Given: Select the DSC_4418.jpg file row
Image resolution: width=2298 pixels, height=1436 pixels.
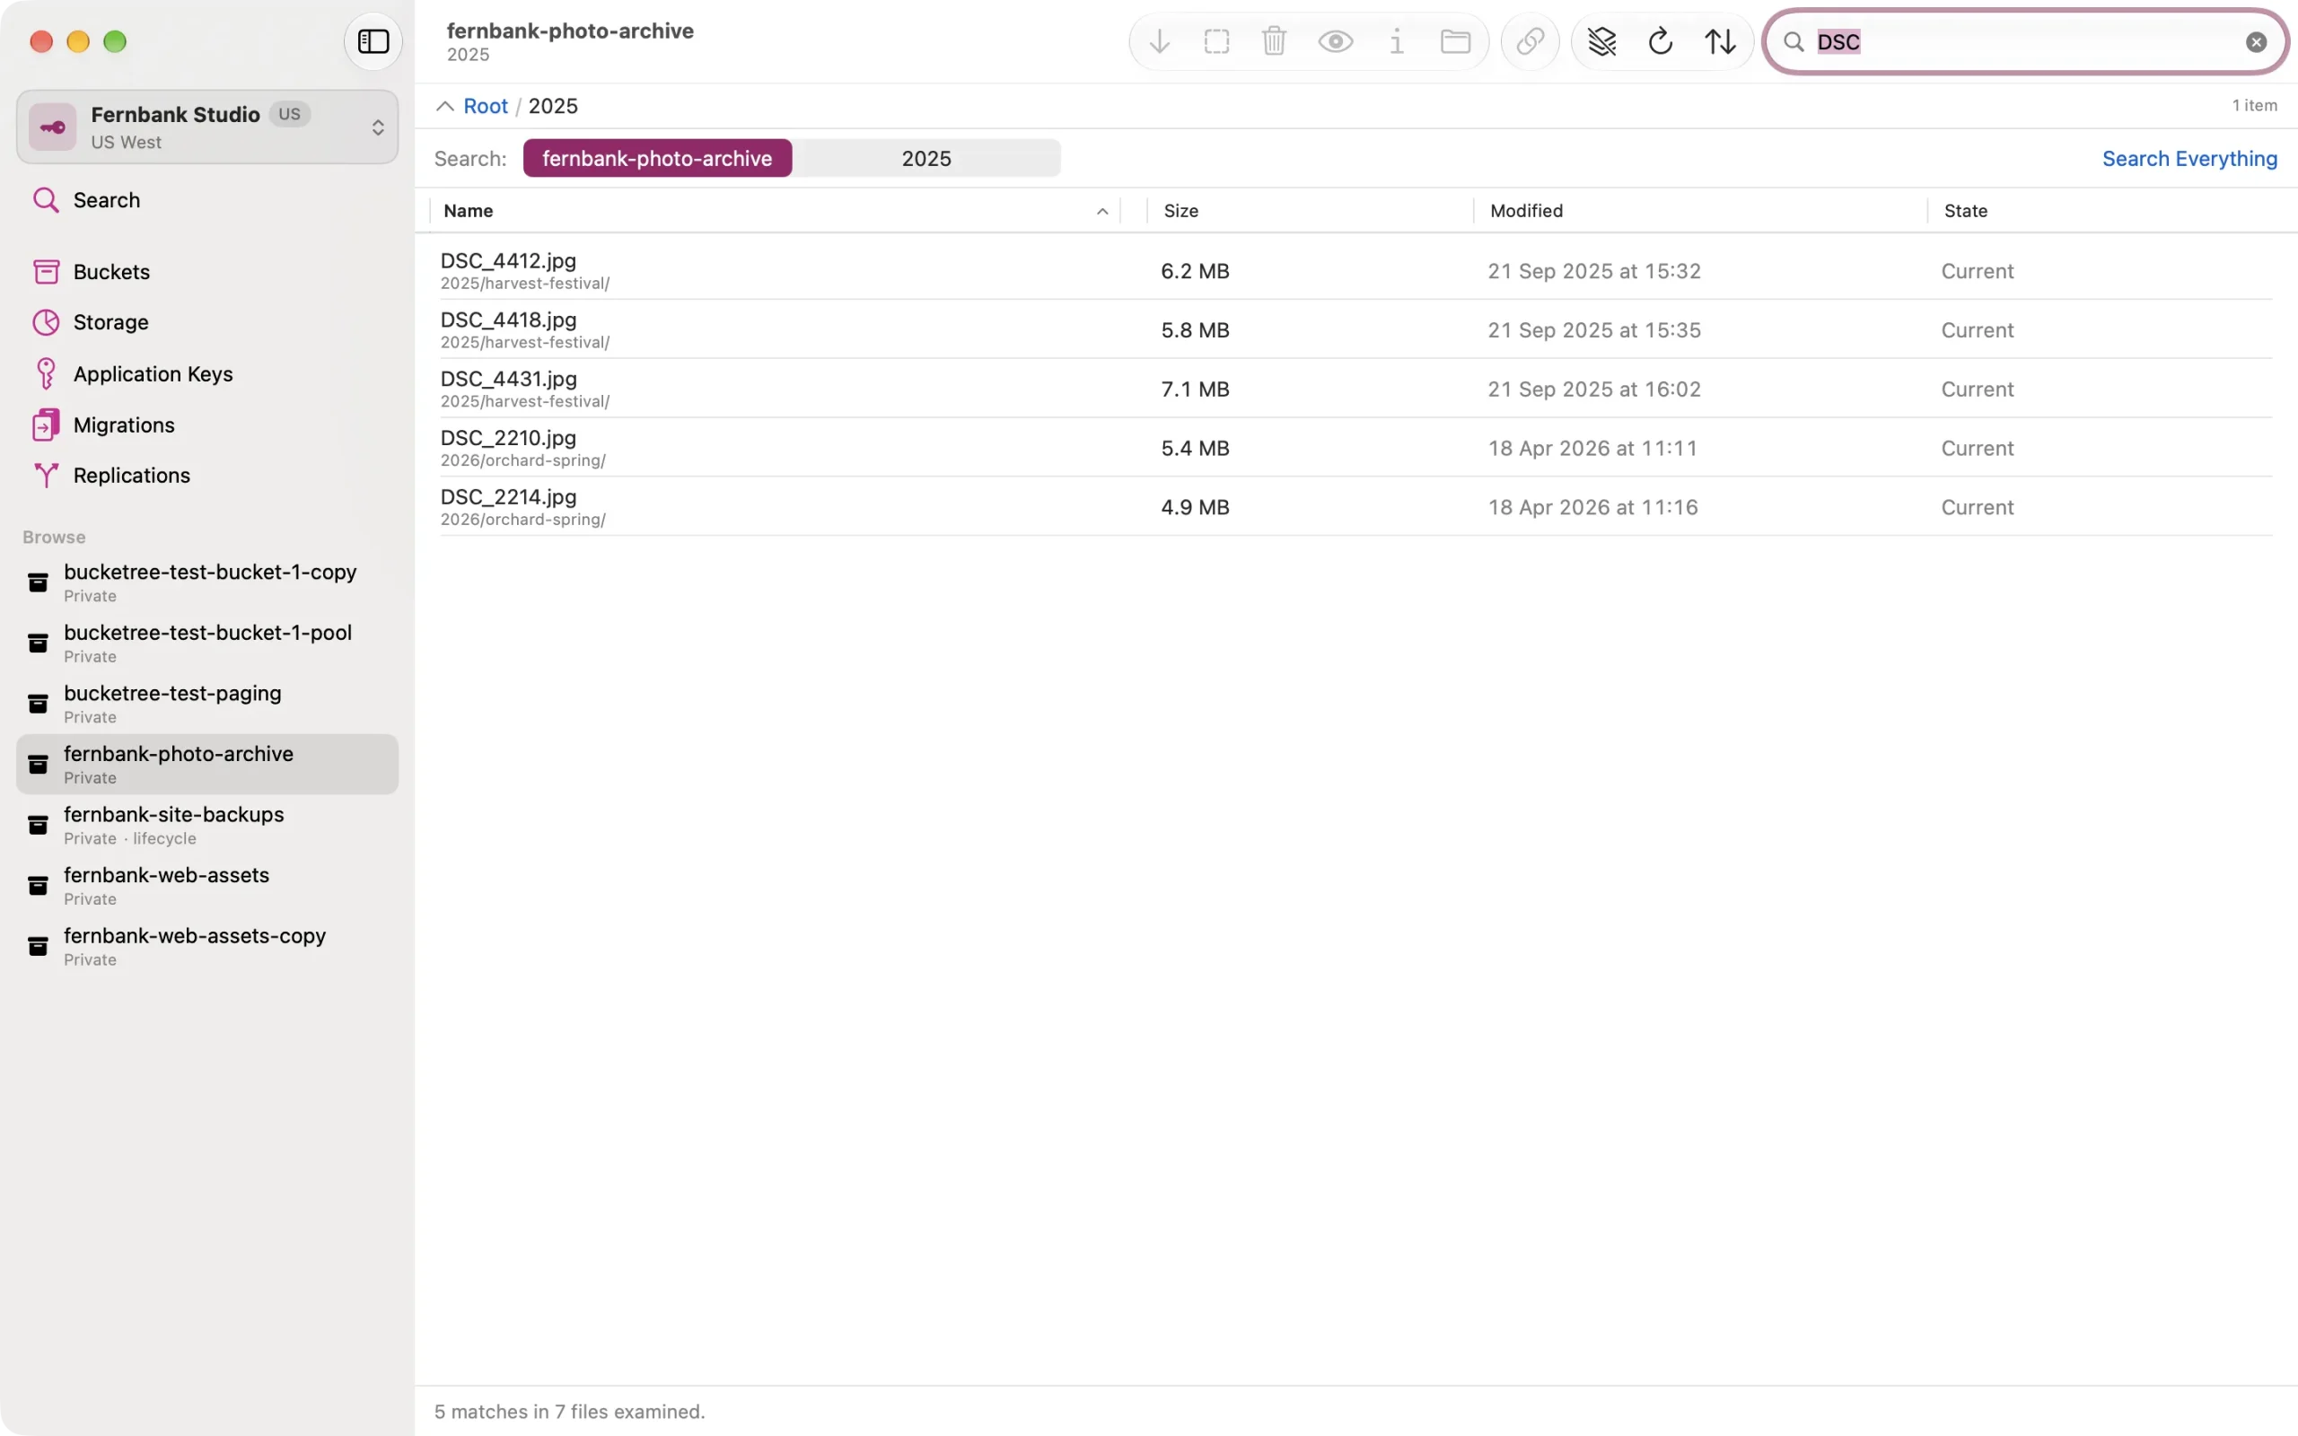Looking at the screenshot, I should [x=1356, y=329].
